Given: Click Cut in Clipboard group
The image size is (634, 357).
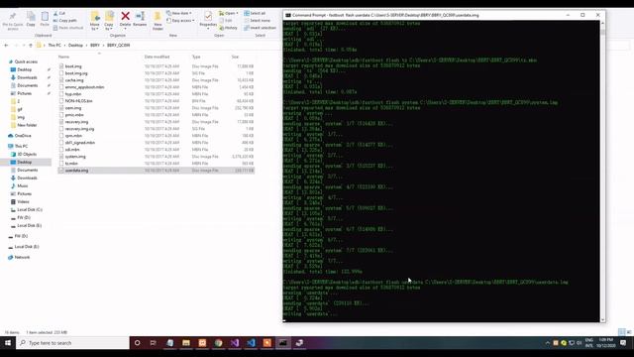Looking at the screenshot, I should [59, 13].
